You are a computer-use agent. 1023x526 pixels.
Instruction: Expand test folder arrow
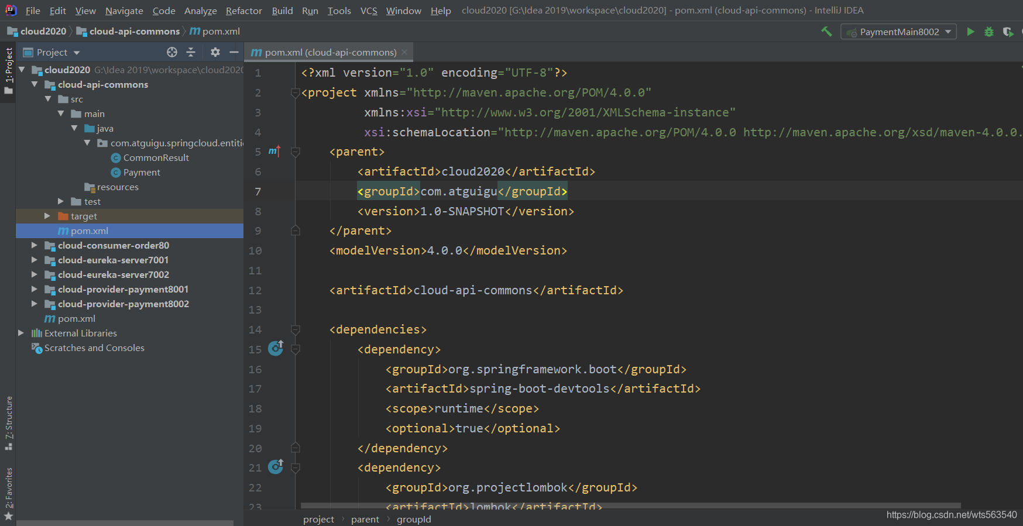pos(61,201)
